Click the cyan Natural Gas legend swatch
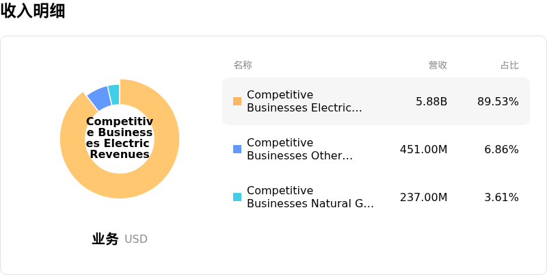The height and width of the screenshot is (275, 547). tap(237, 197)
